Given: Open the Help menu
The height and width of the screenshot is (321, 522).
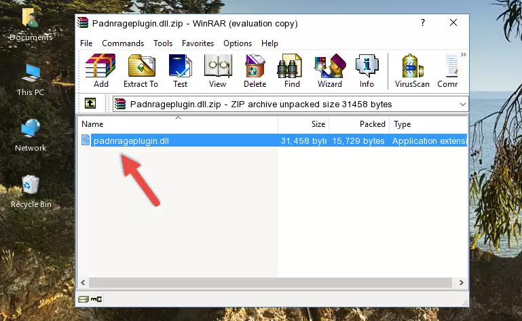Looking at the screenshot, I should pyautogui.click(x=269, y=43).
